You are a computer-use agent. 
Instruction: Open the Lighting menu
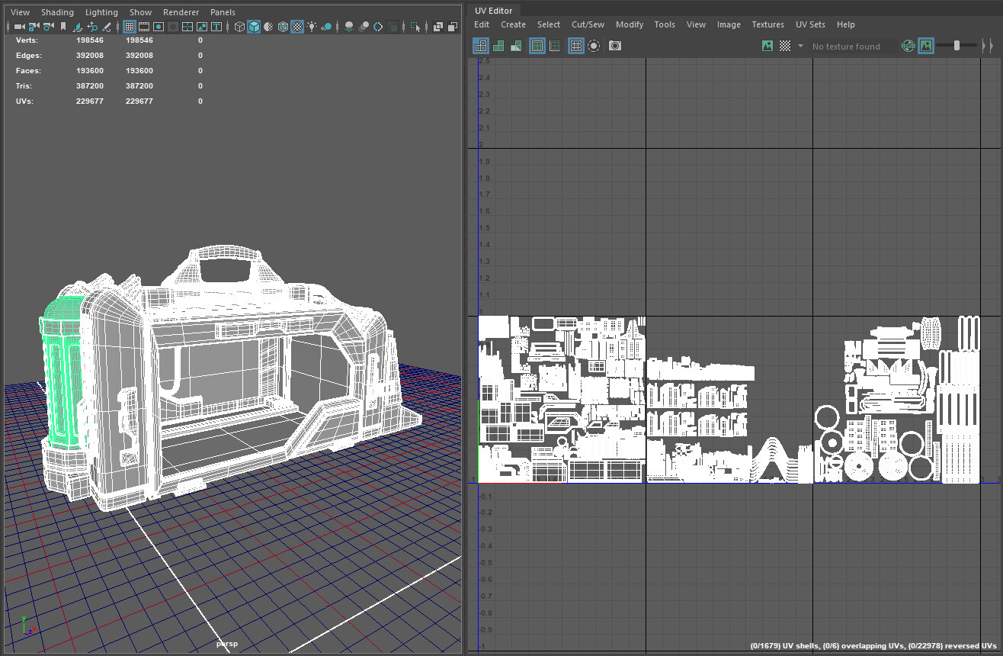pos(101,12)
